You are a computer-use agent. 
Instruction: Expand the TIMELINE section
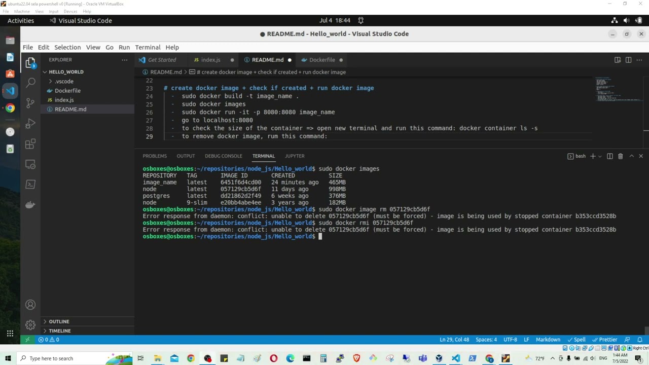tap(60, 331)
